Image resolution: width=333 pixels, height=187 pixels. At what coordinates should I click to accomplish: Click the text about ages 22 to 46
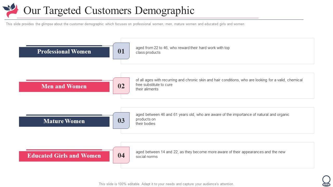[183, 50]
